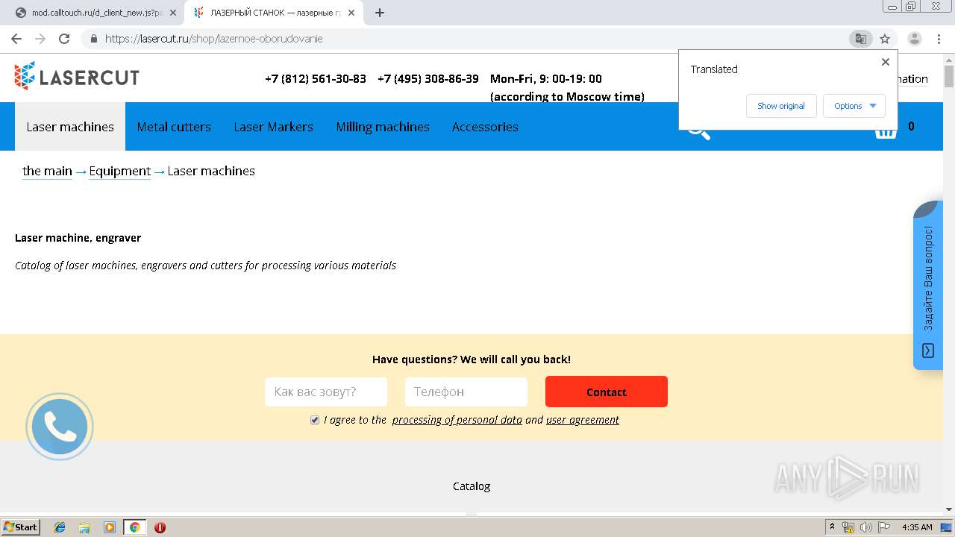This screenshot has height=537, width=955.
Task: Click the Show original button
Action: pos(781,106)
